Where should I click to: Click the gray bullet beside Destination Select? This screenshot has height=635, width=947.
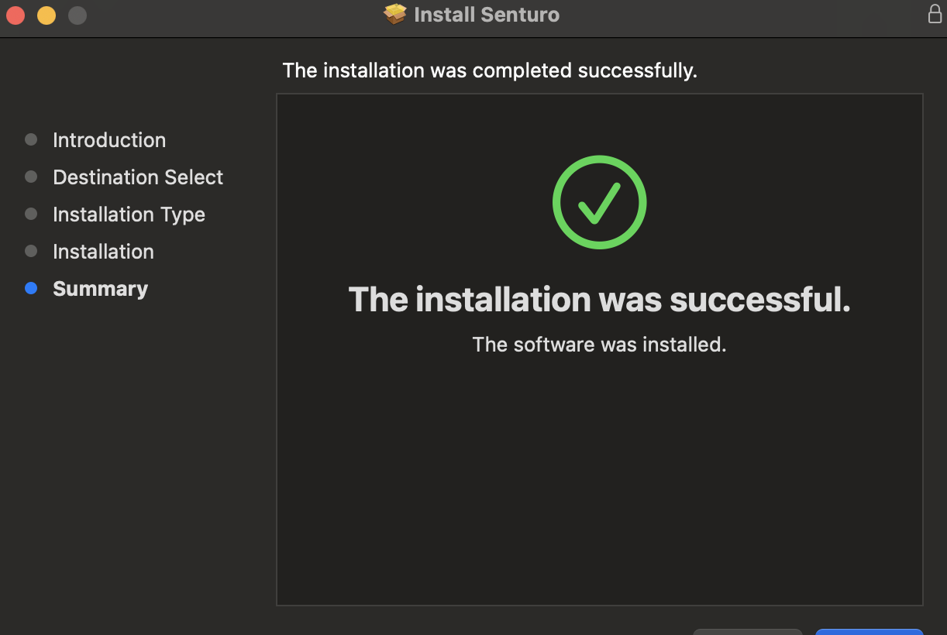click(x=31, y=177)
